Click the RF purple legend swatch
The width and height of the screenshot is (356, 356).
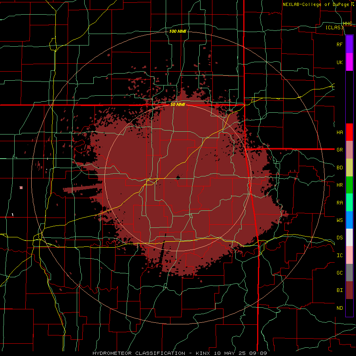(349, 44)
